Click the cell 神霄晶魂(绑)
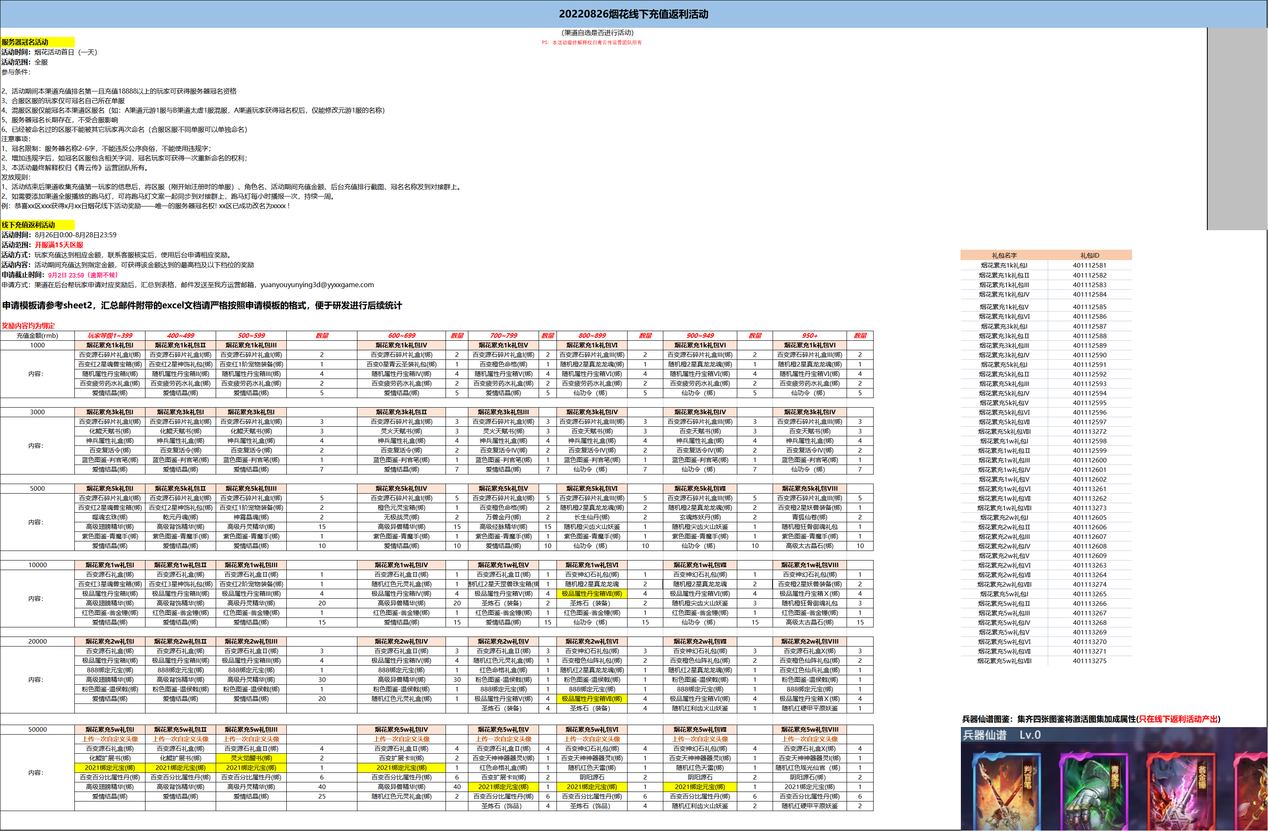Screen dimensions: 1268x831 pos(251,517)
